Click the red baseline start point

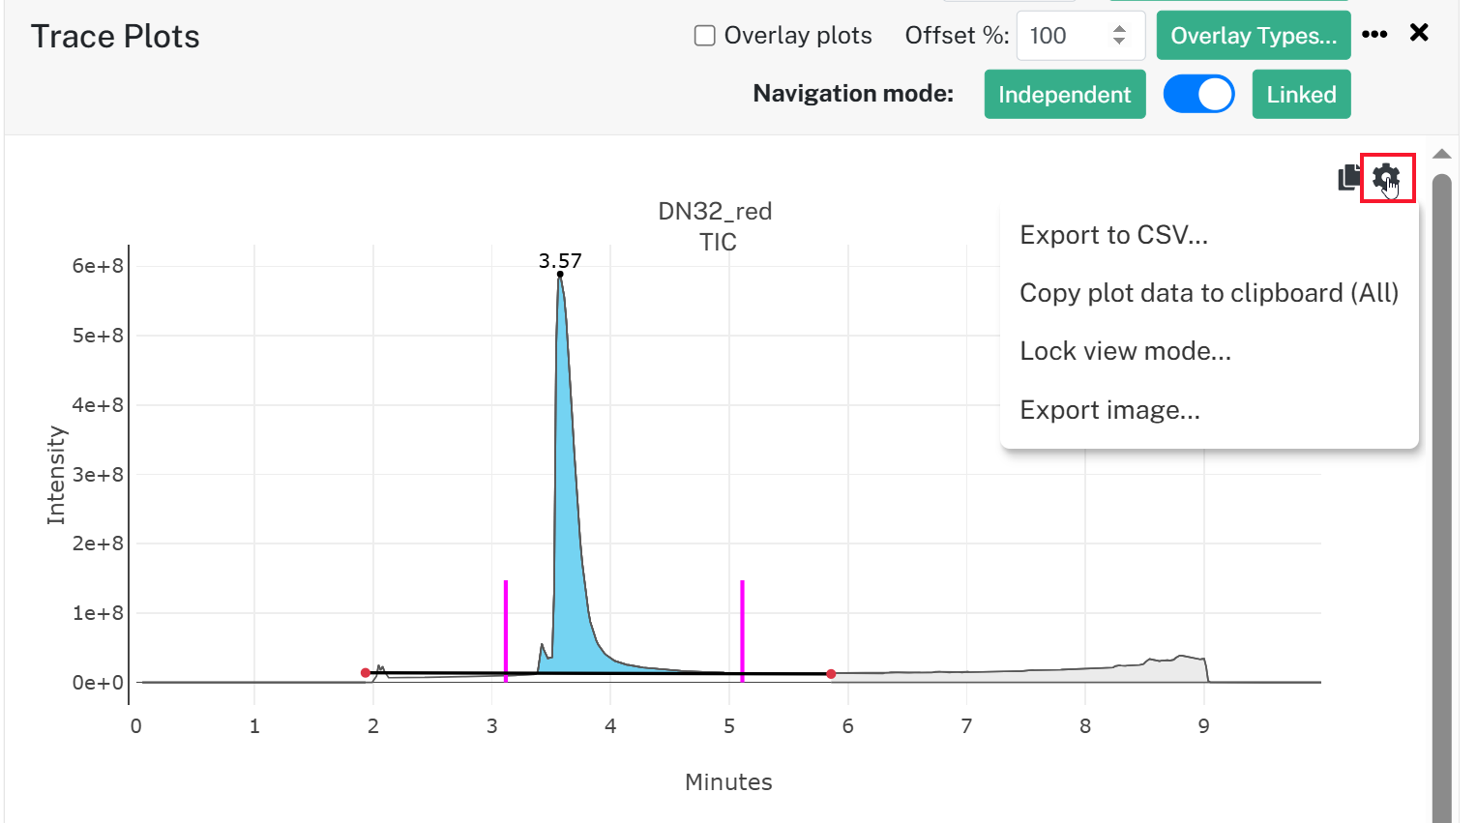point(365,673)
